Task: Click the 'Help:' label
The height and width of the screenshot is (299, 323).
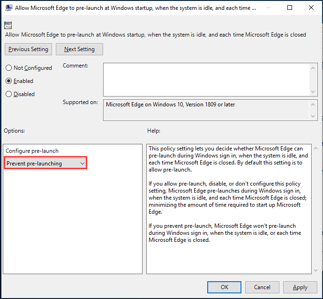Action: (154, 131)
